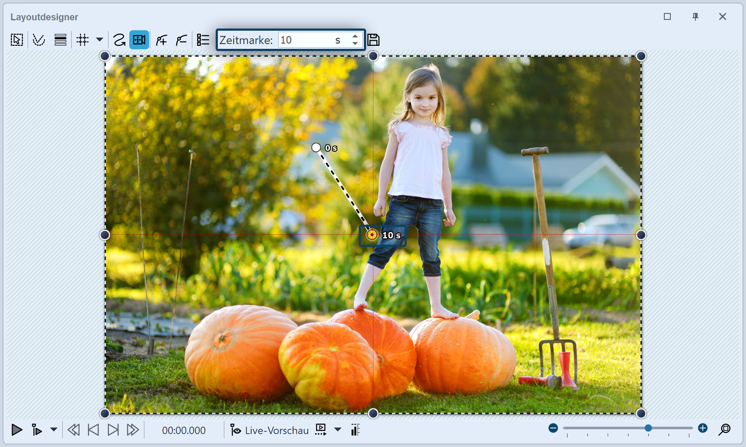746x447 pixels.
Task: Open the preview mode dropdown arrow
Action: [x=338, y=430]
